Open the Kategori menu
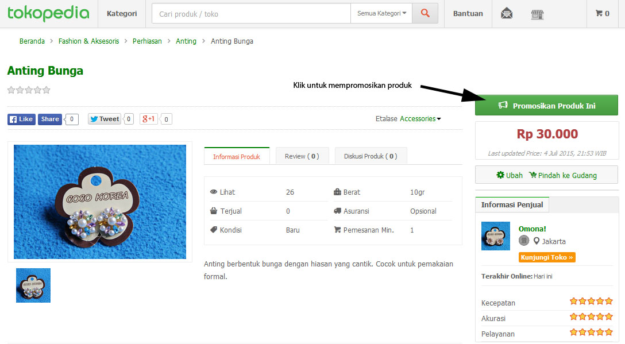 [x=122, y=14]
